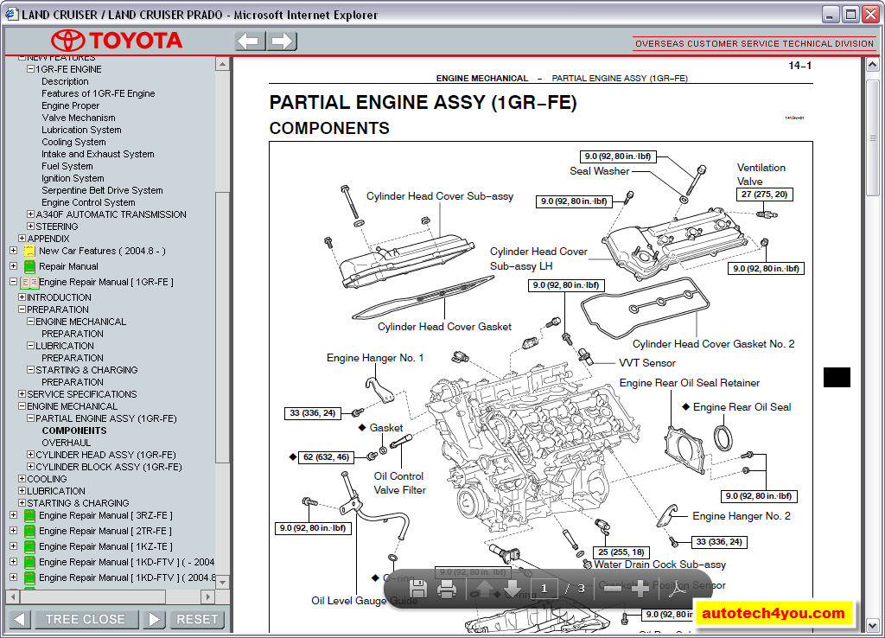
Task: Show Adobe Reader toolbar icon
Action: [x=678, y=589]
